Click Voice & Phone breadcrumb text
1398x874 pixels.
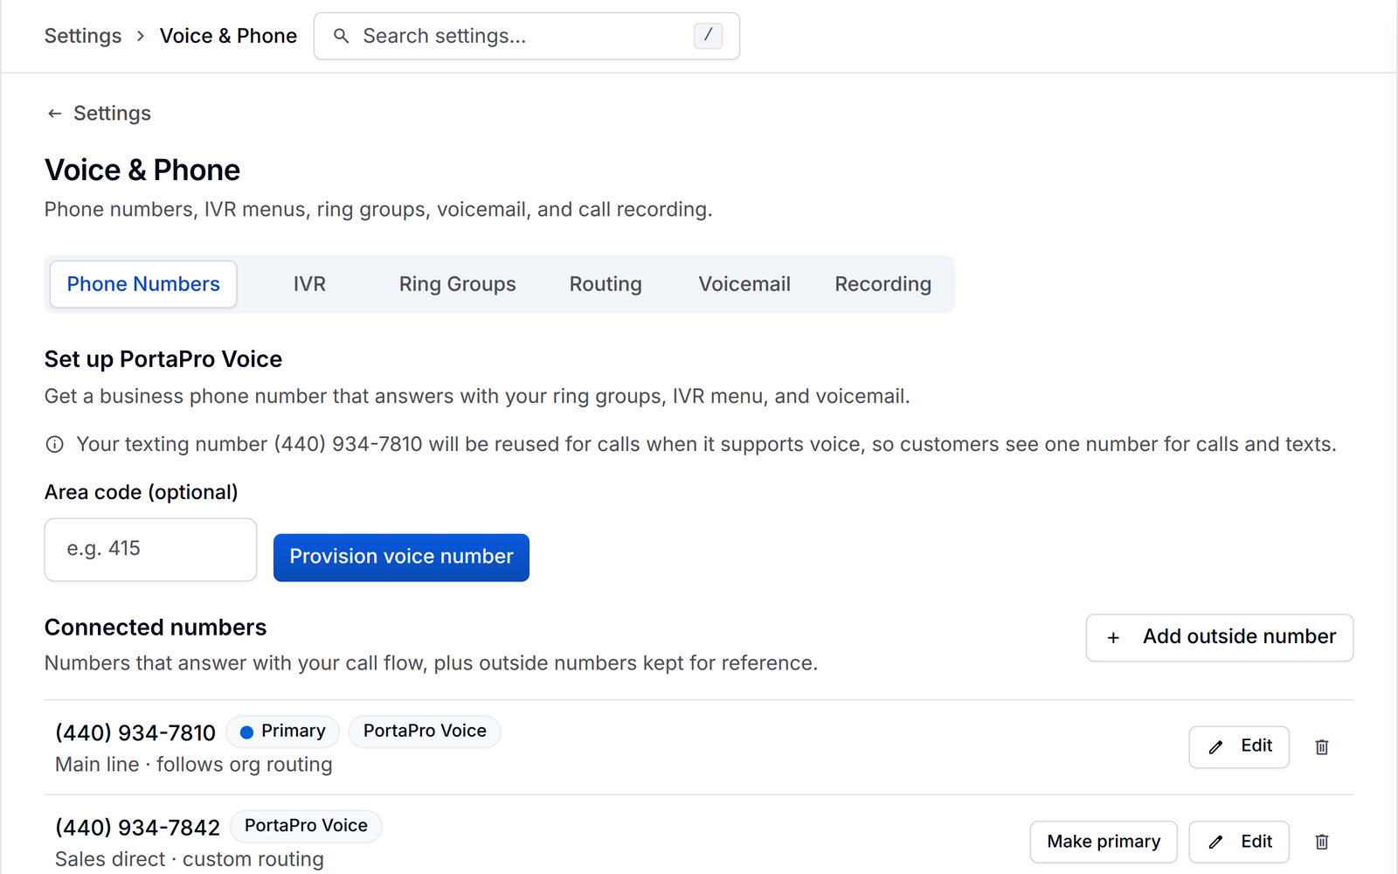[x=228, y=36]
